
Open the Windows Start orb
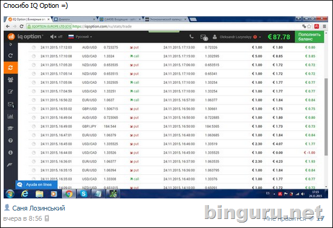[x=10, y=194]
